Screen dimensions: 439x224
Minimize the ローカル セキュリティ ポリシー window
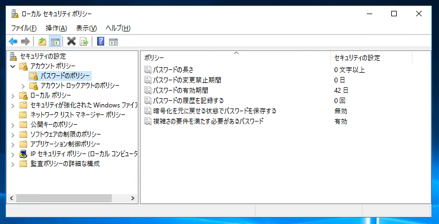(x=369, y=14)
